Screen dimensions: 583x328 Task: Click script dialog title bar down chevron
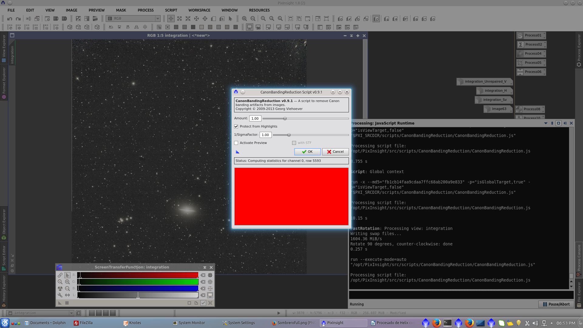(333, 92)
